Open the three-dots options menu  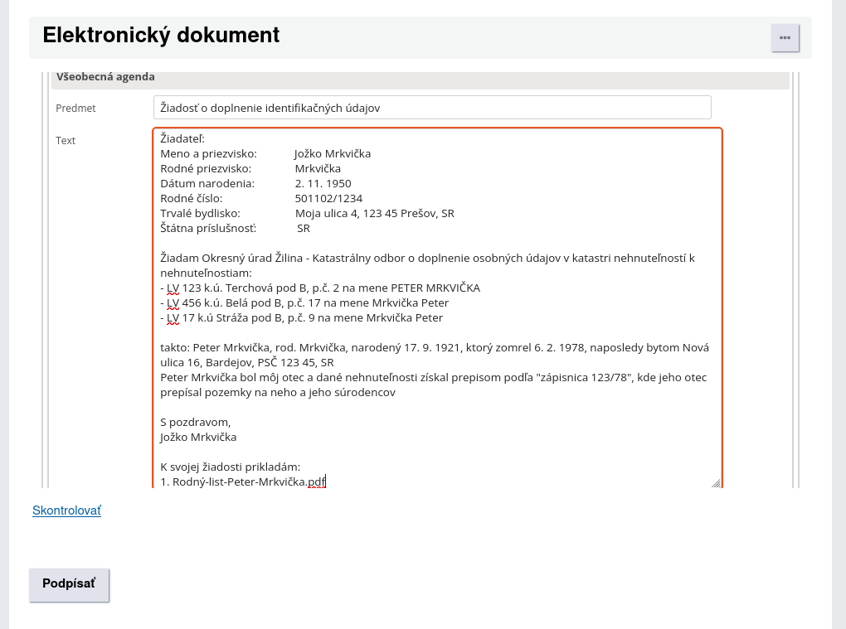click(x=785, y=38)
